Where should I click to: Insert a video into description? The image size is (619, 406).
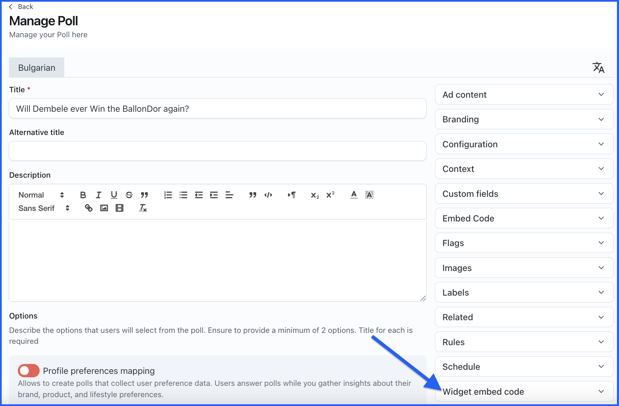tap(119, 208)
